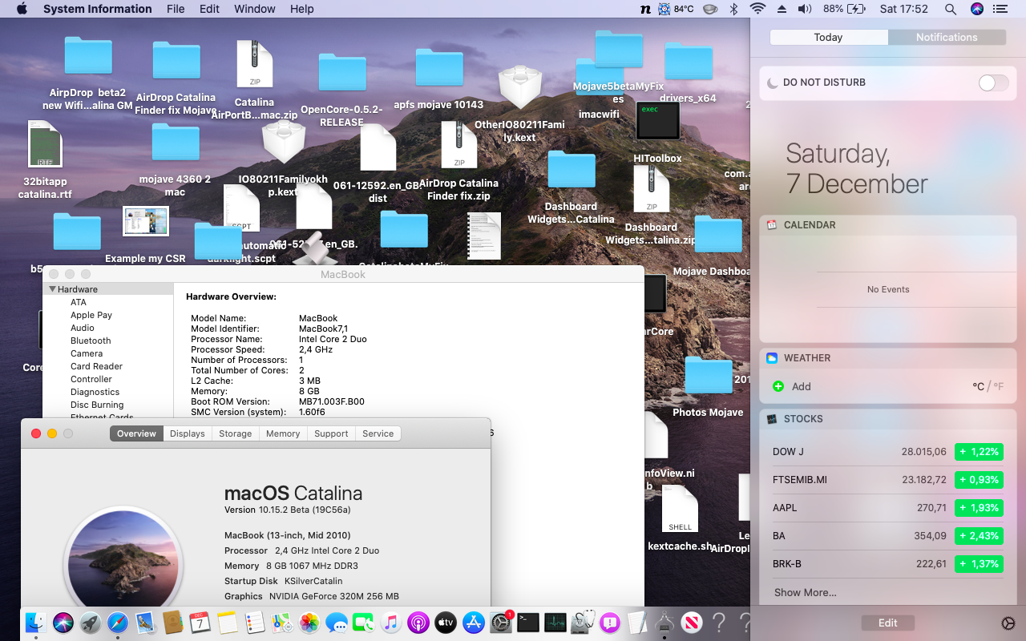This screenshot has height=641, width=1026.
Task: Open Feedback Assistant in the dock
Action: [x=610, y=622]
